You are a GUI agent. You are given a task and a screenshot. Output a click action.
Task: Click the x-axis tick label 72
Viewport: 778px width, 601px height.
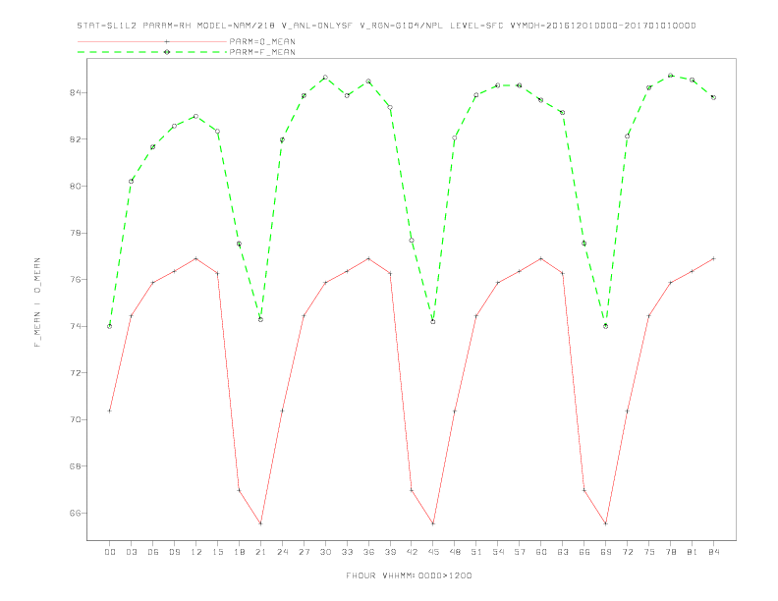pyautogui.click(x=627, y=552)
